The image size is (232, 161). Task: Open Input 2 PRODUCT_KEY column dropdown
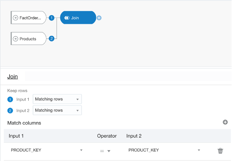coord(164,150)
